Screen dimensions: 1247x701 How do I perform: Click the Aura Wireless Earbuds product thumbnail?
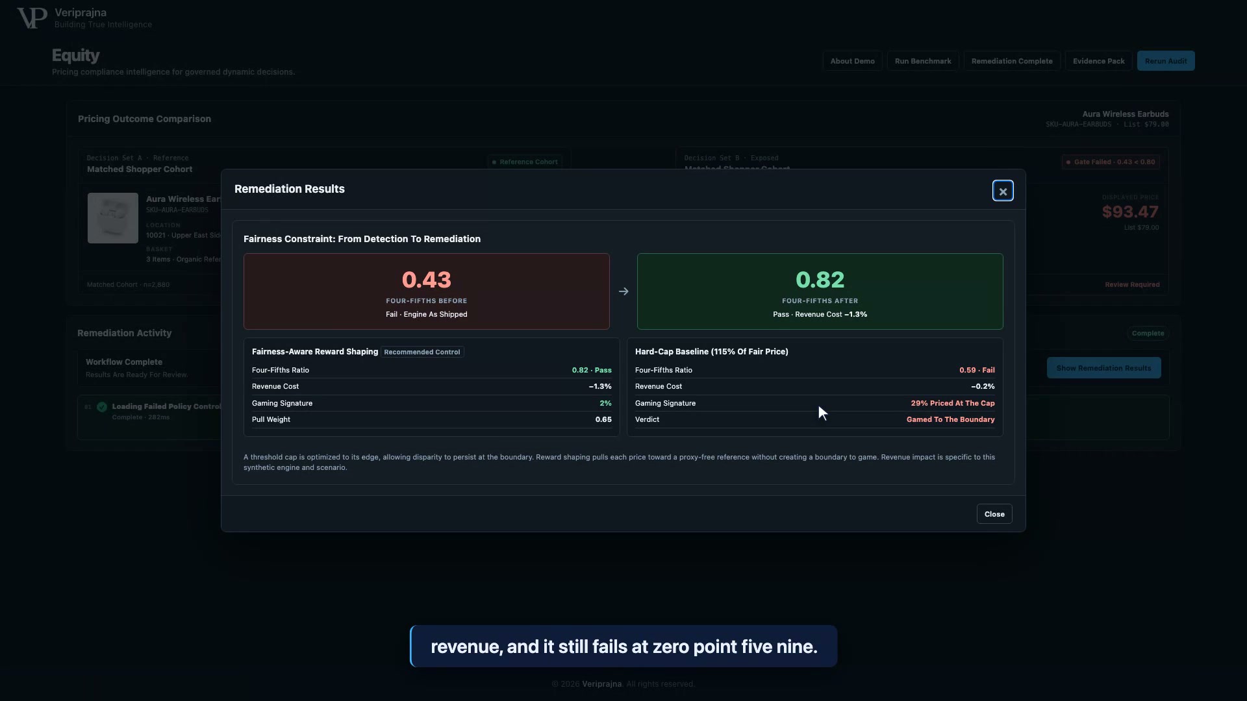click(113, 218)
